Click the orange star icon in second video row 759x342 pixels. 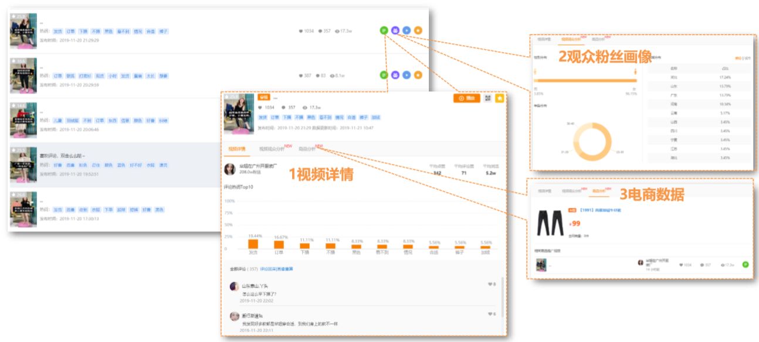click(x=418, y=75)
